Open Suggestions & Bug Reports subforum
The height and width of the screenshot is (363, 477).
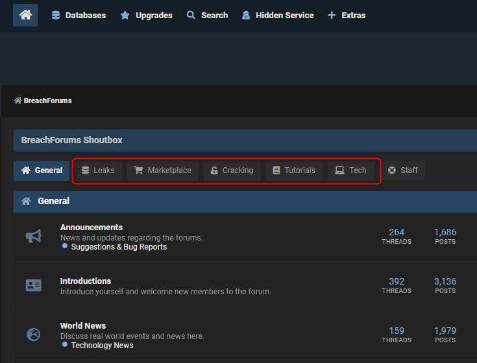coord(119,247)
